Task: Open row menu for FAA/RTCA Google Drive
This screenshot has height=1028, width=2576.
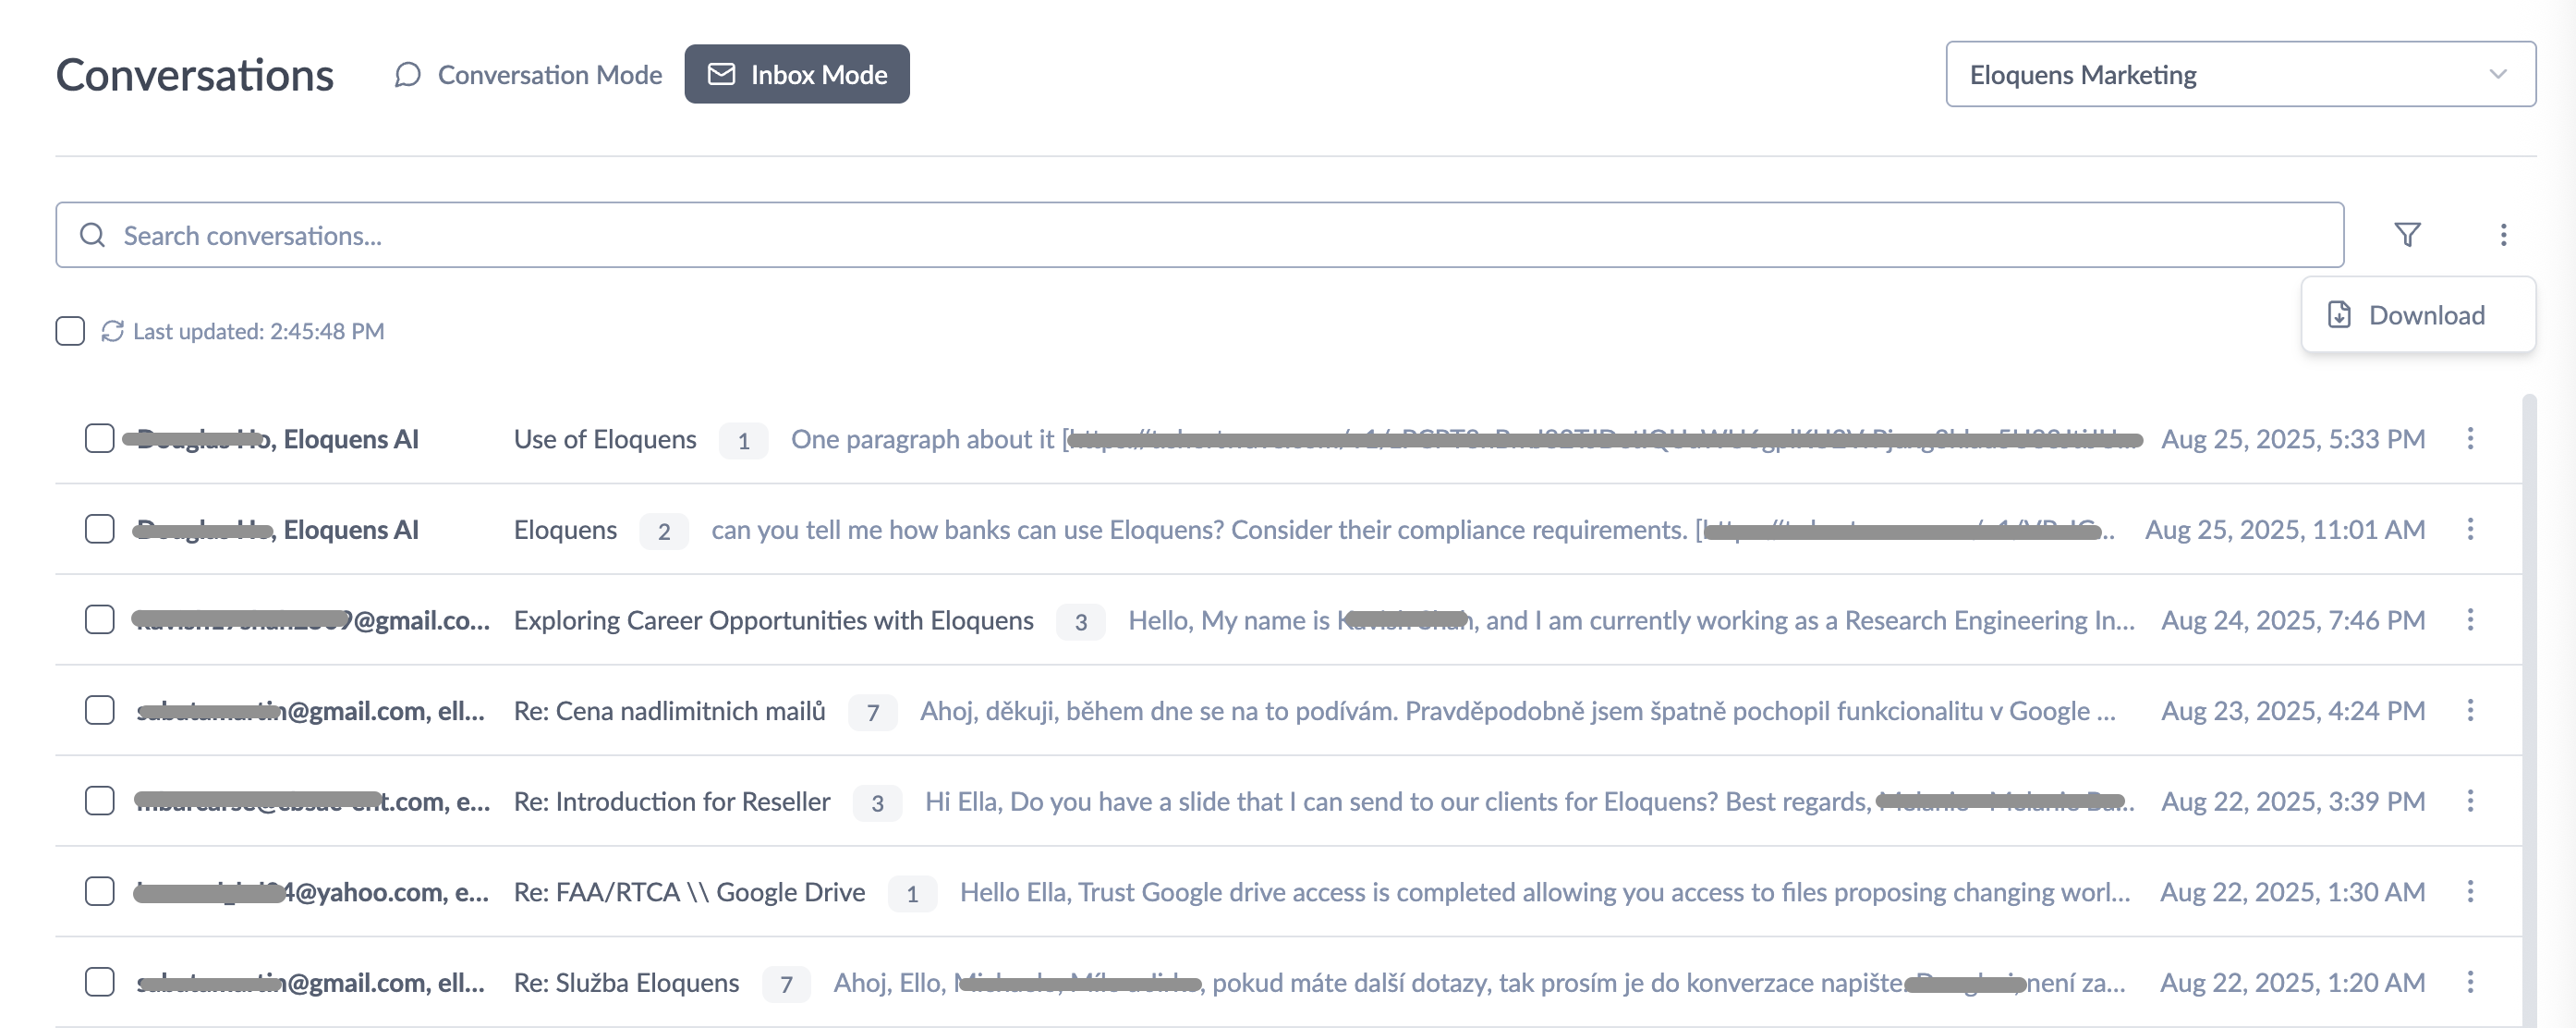Action: [2470, 892]
